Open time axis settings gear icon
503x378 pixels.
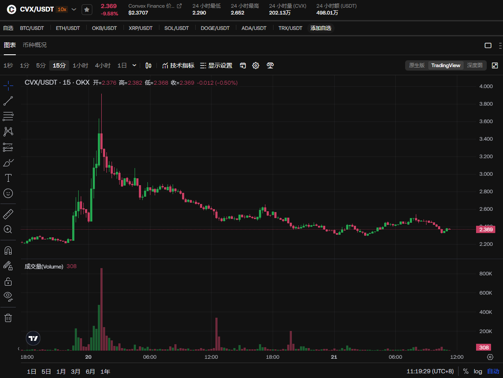490,357
